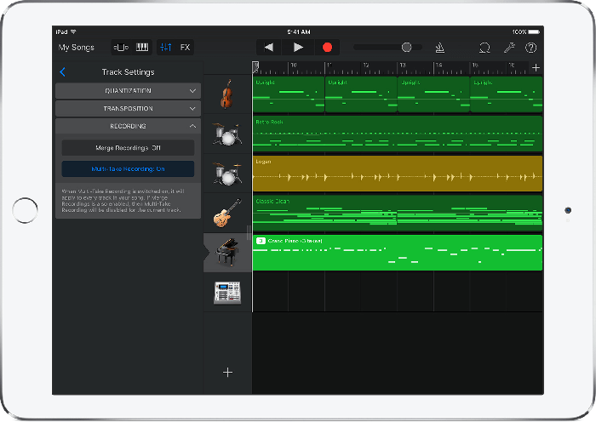The image size is (596, 422).
Task: Open My Songs browser
Action: (77, 48)
